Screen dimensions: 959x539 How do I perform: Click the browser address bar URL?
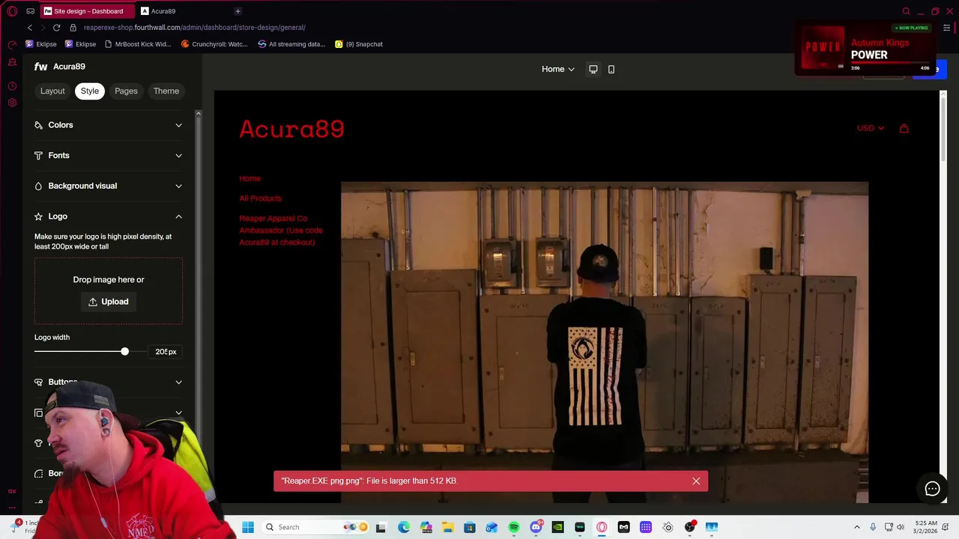(195, 28)
